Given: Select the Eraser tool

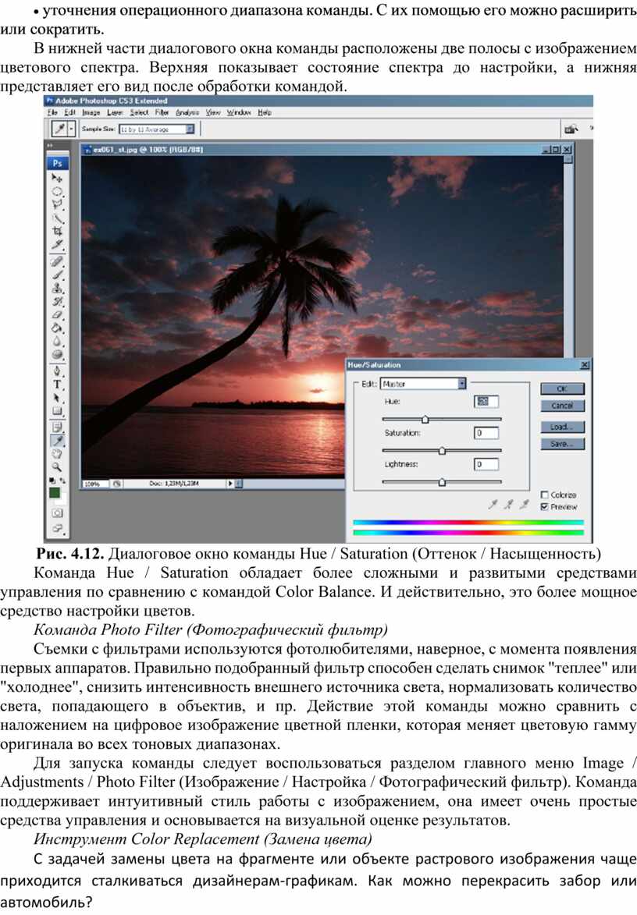Looking at the screenshot, I should coord(57,315).
